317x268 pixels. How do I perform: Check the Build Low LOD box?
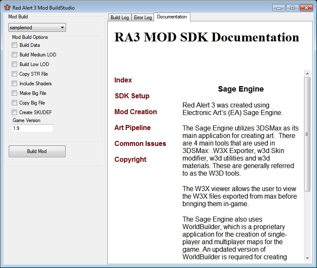click(14, 64)
